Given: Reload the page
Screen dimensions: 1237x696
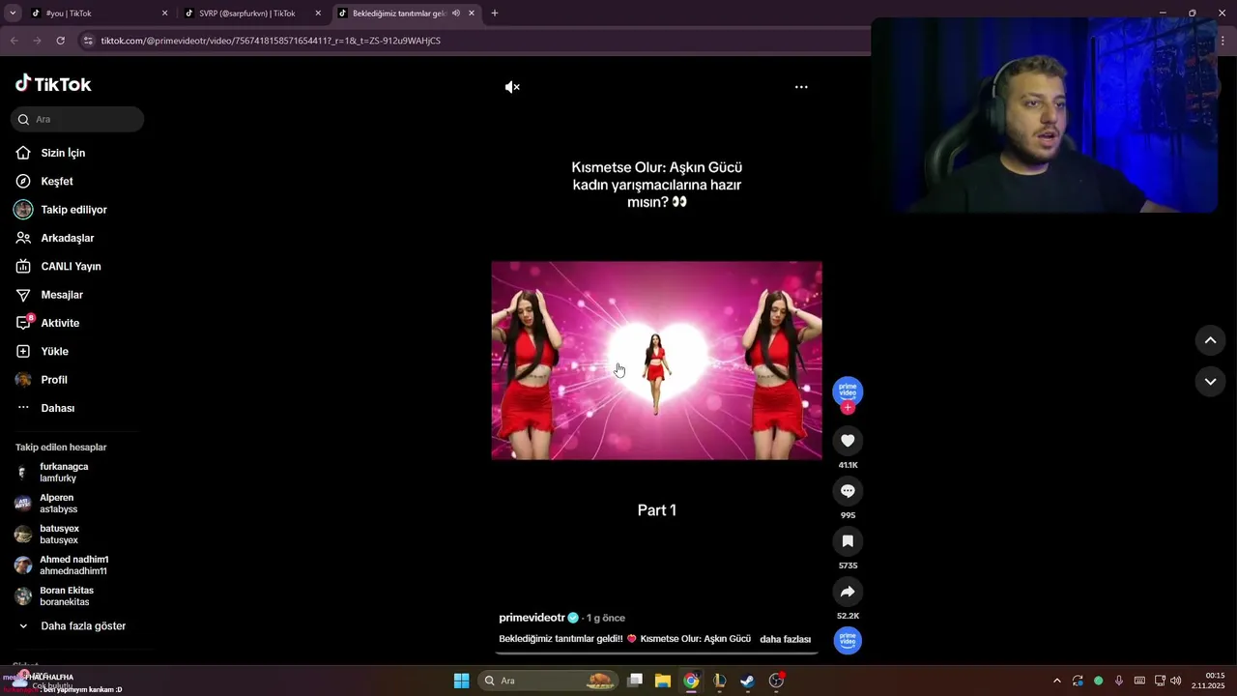Looking at the screenshot, I should click(60, 41).
